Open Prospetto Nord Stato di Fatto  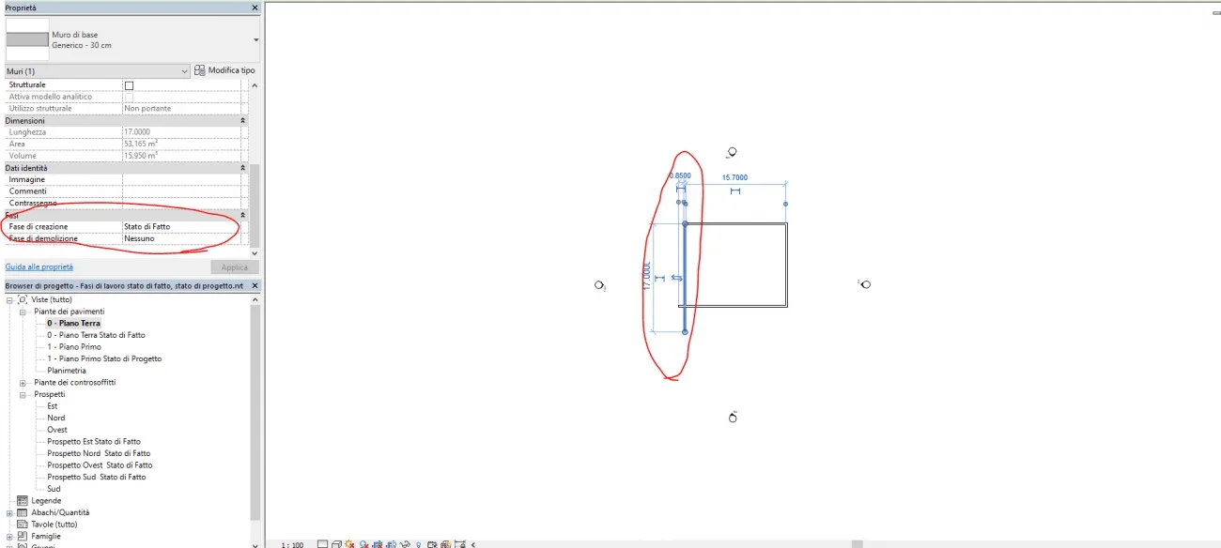click(x=99, y=453)
